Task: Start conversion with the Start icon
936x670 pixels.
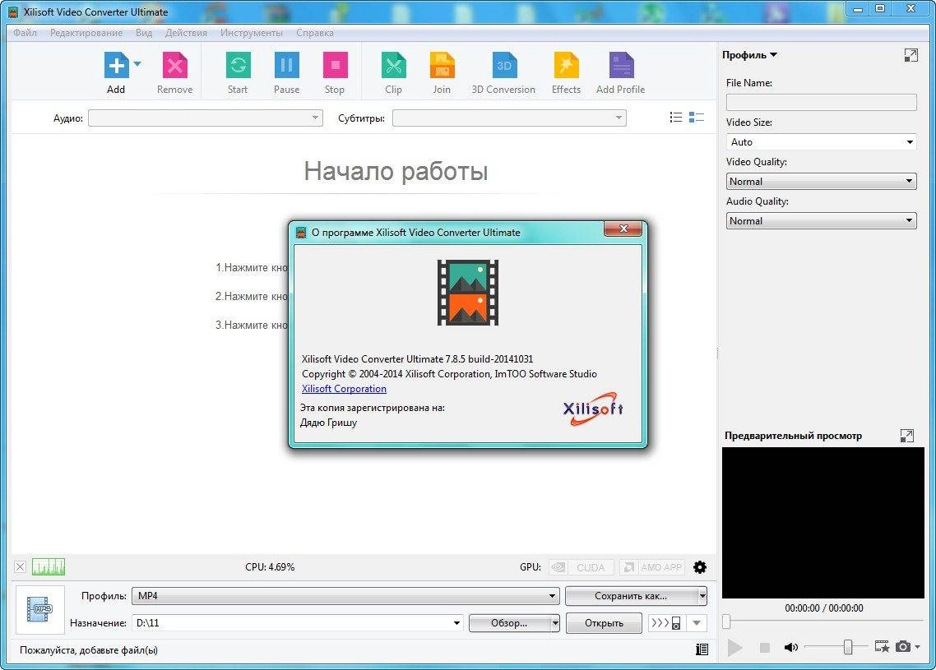Action: (x=239, y=65)
